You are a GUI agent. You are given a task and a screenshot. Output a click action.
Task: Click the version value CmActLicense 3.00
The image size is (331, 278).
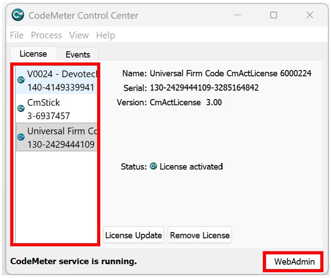(186, 102)
